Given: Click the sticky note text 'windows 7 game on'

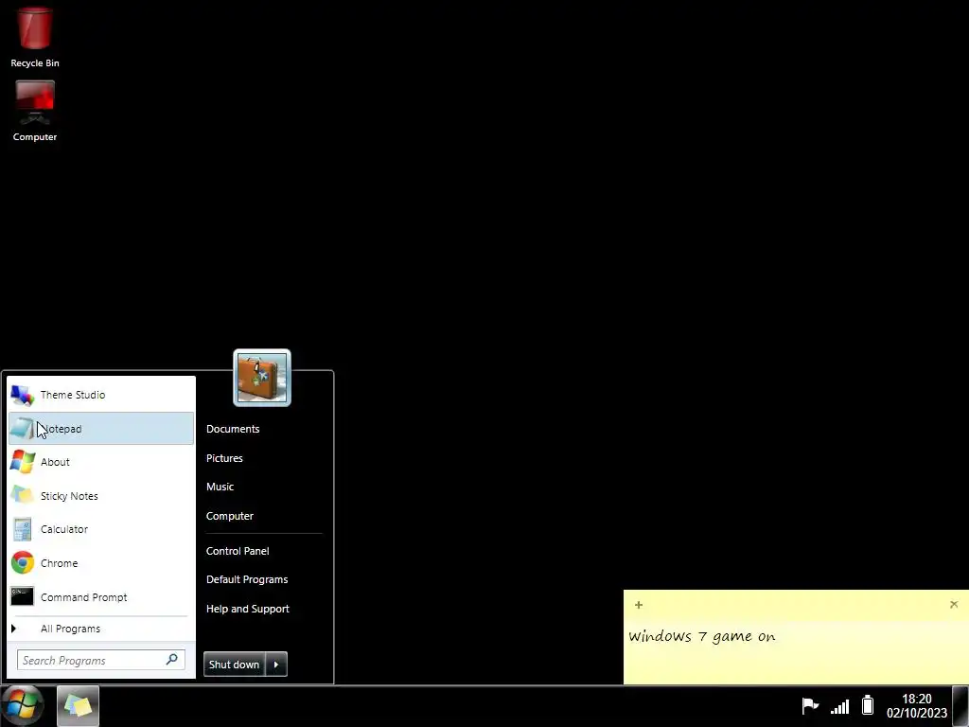Looking at the screenshot, I should click(701, 636).
